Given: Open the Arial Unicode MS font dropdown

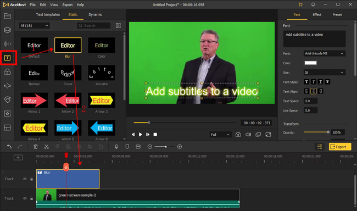Looking at the screenshot, I should click(x=325, y=53).
